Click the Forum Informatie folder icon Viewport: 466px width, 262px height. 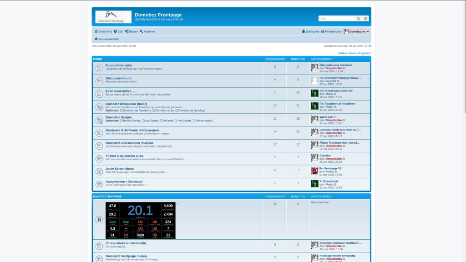pyautogui.click(x=99, y=68)
